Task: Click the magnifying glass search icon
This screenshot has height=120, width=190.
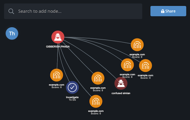Action: [x=11, y=11]
